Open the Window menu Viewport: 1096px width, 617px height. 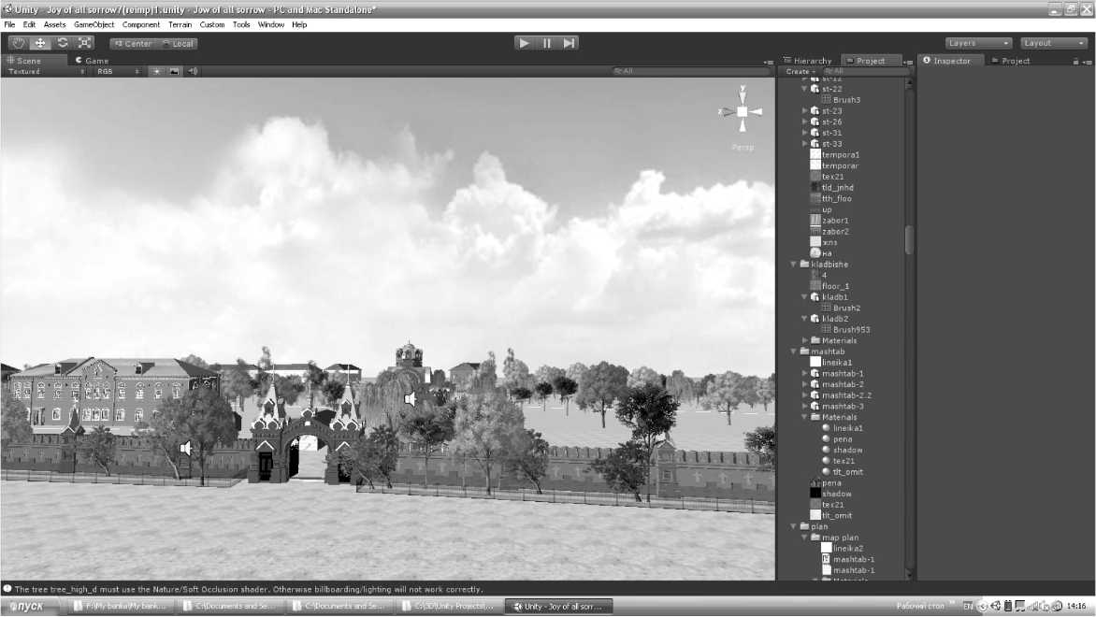click(271, 24)
